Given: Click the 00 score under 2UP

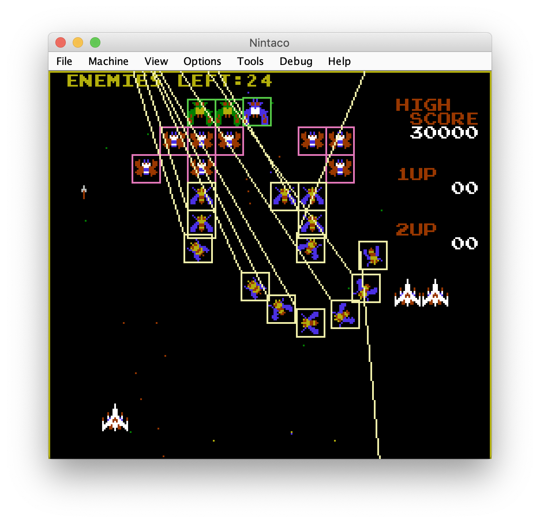Looking at the screenshot, I should point(465,243).
